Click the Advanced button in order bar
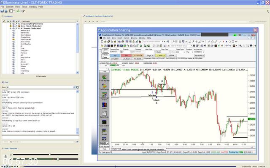This screenshot has width=270, height=168. click(x=199, y=55)
